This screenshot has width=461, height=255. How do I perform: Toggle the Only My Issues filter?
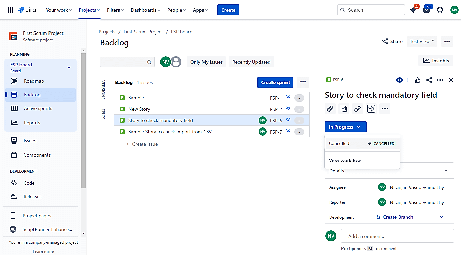coord(206,62)
